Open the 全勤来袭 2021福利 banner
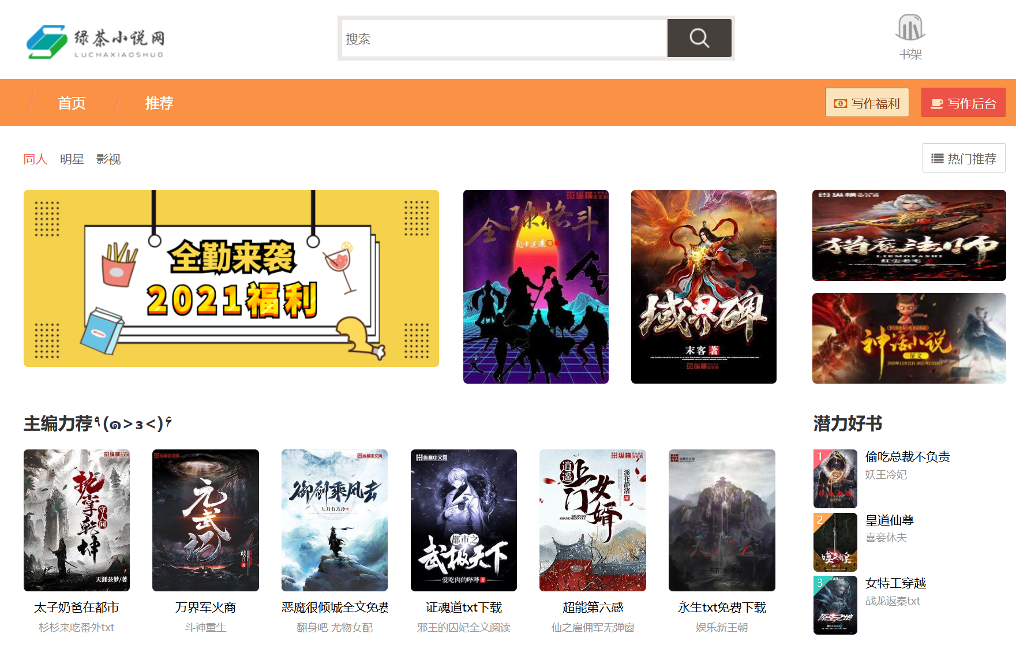 click(231, 278)
